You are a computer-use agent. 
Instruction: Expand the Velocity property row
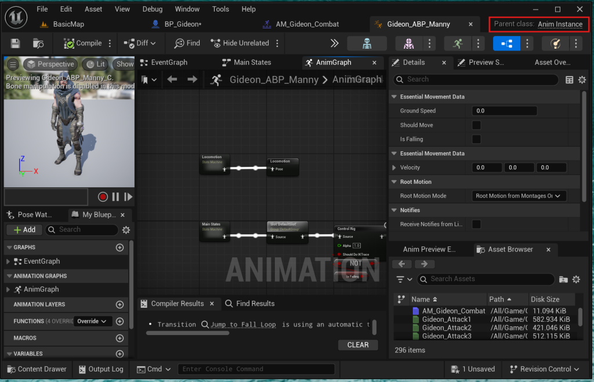pyautogui.click(x=394, y=168)
